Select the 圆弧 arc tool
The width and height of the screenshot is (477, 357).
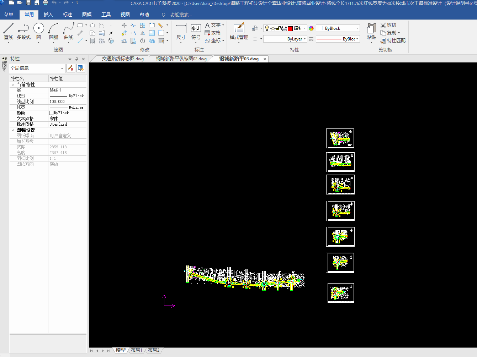[x=54, y=31]
